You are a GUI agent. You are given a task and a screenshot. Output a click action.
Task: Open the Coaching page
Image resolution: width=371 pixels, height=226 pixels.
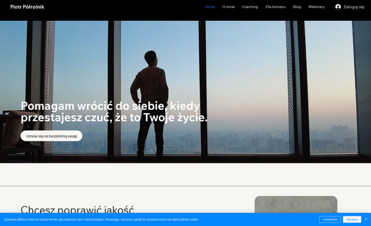tap(250, 7)
